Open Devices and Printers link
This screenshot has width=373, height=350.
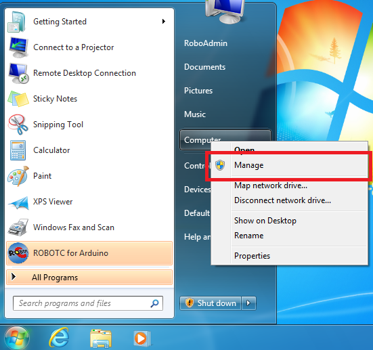coord(197,190)
